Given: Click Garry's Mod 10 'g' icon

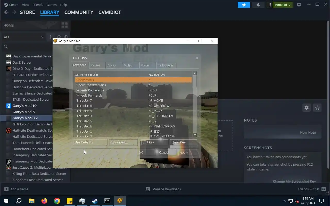Looking at the screenshot, I should (x=9, y=106).
